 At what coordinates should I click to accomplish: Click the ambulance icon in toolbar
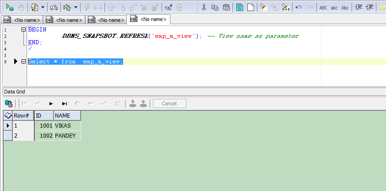[x=54, y=7]
